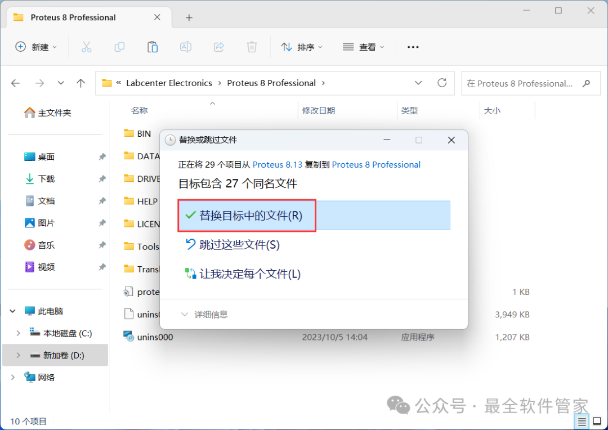Click the Cut scissors icon
Image resolution: width=608 pixels, height=430 pixels.
point(86,47)
